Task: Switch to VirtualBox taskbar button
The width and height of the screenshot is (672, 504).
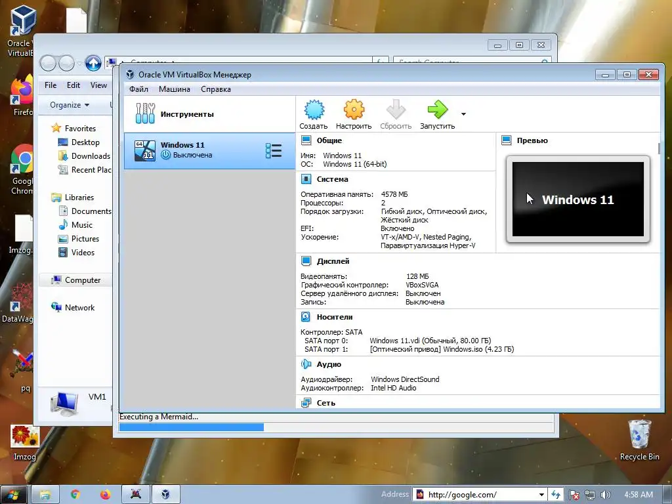Action: coord(165,495)
